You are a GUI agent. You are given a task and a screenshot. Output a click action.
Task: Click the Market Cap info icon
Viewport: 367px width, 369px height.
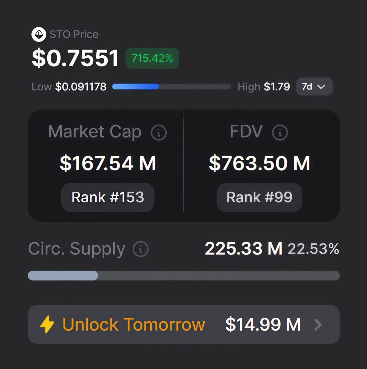[x=159, y=133]
